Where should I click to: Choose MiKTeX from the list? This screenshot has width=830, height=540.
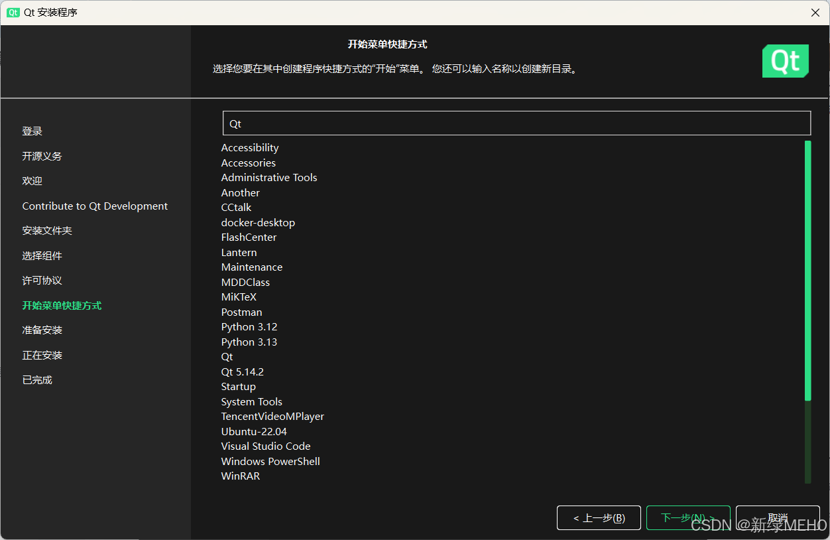pos(239,297)
